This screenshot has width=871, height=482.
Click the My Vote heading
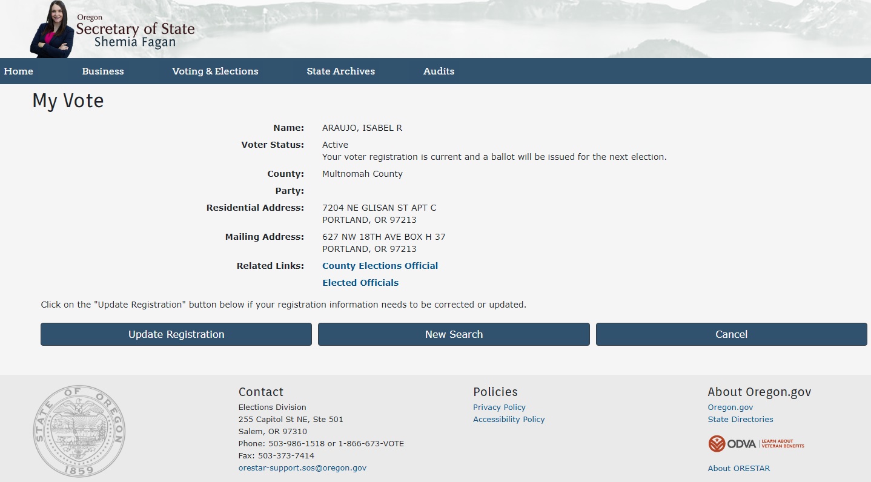point(68,101)
